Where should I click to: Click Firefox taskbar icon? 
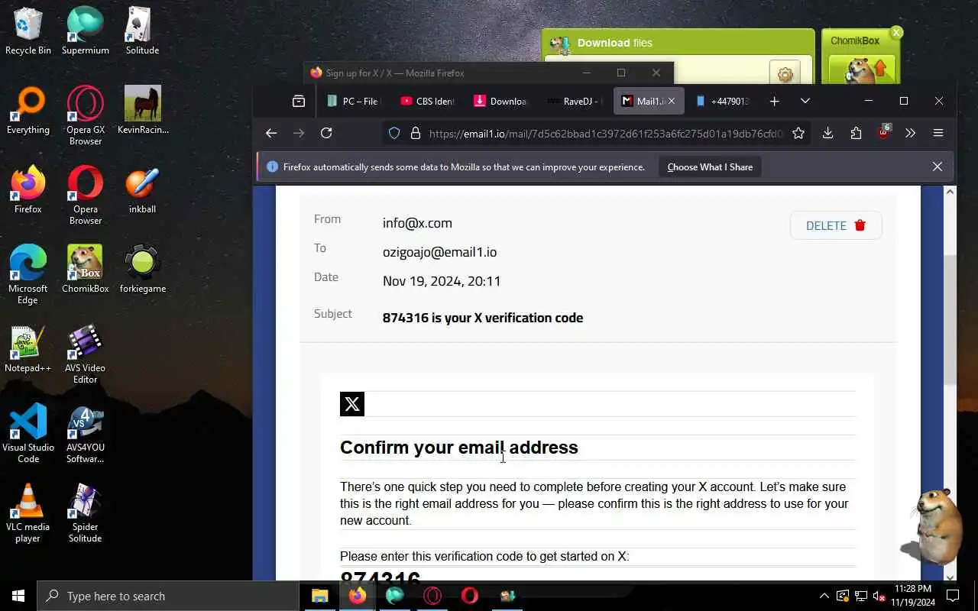click(x=358, y=596)
